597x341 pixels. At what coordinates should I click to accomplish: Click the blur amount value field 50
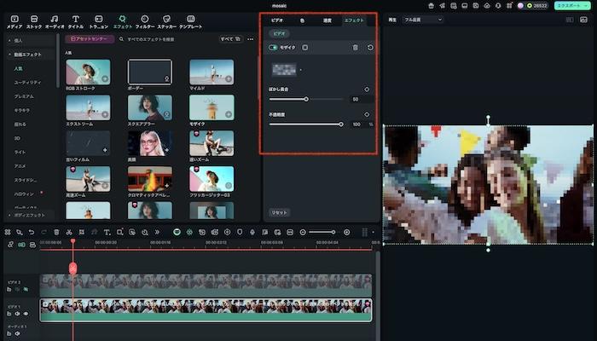click(361, 99)
